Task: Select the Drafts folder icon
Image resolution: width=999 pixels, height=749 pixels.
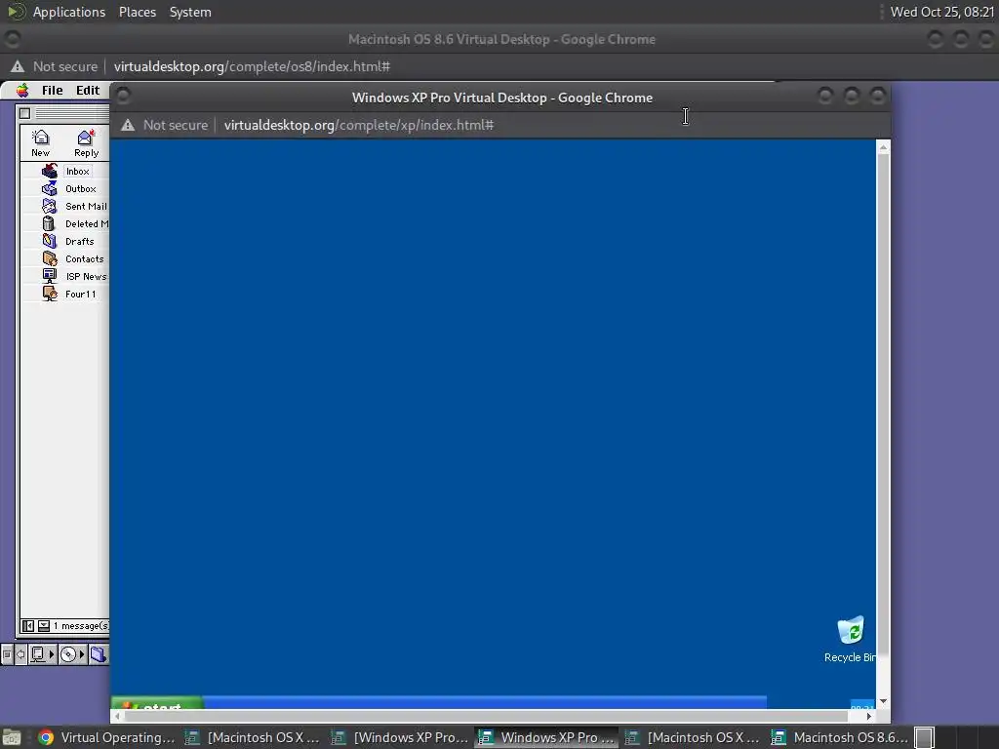Action: (x=49, y=241)
